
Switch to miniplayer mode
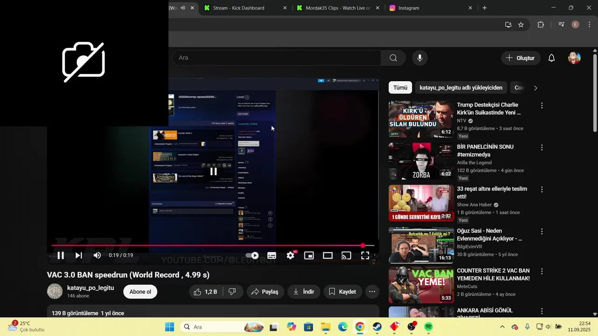click(x=309, y=255)
